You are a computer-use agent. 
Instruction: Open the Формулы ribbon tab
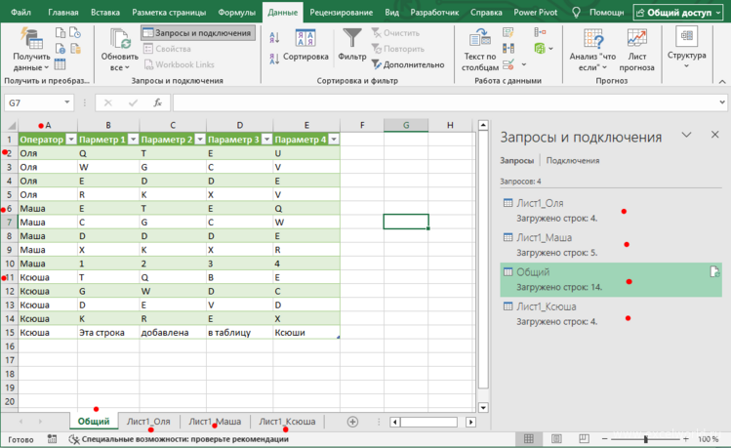click(x=237, y=13)
